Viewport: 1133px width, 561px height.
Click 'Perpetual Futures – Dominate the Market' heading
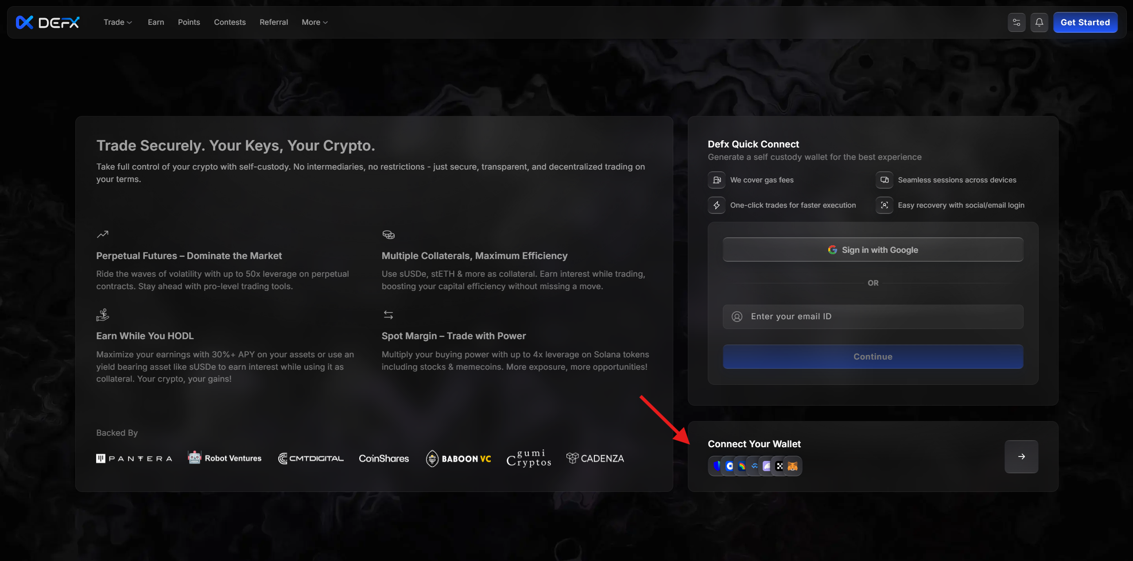click(x=189, y=255)
